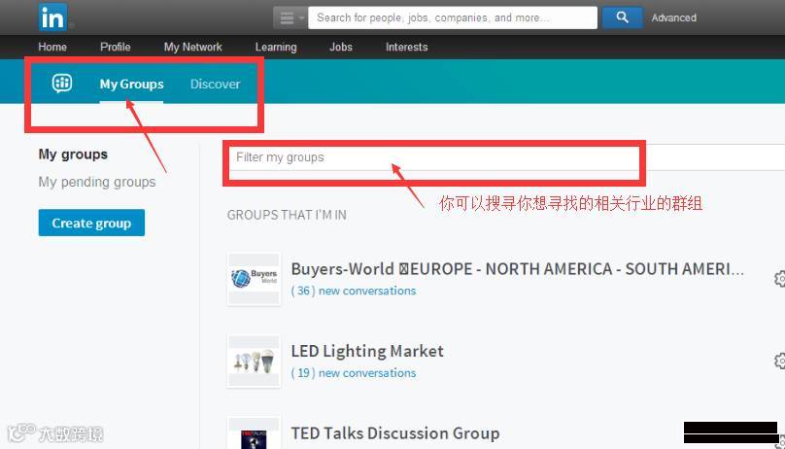
Task: Open settings gear for LED Lighting Market
Action: click(779, 361)
